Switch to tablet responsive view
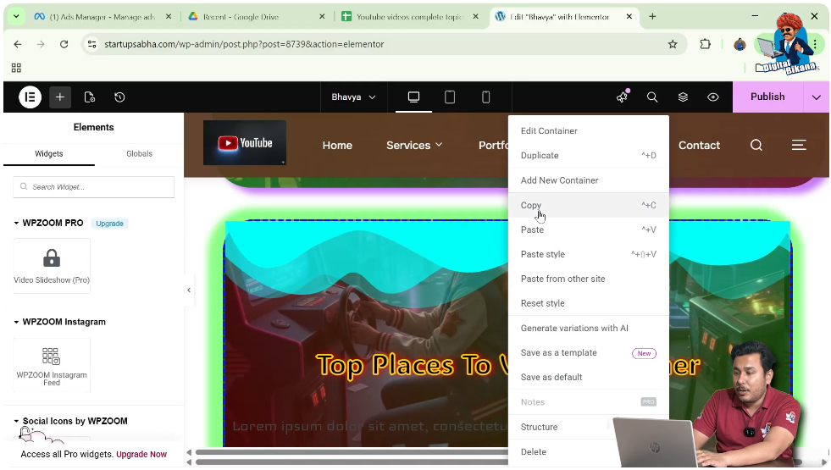 coord(450,97)
